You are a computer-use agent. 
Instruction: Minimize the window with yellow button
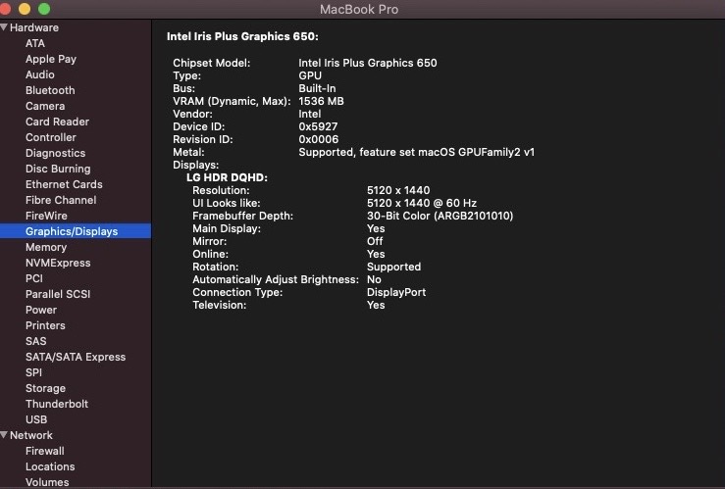click(25, 9)
